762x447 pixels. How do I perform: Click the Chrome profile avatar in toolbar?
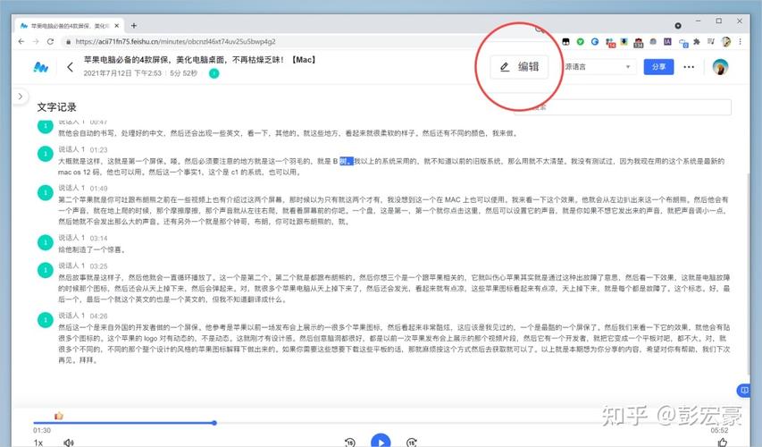pyautogui.click(x=726, y=42)
